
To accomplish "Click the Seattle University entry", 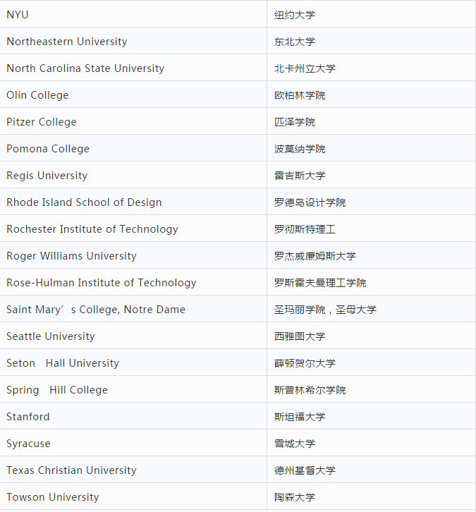I will 51,336.
